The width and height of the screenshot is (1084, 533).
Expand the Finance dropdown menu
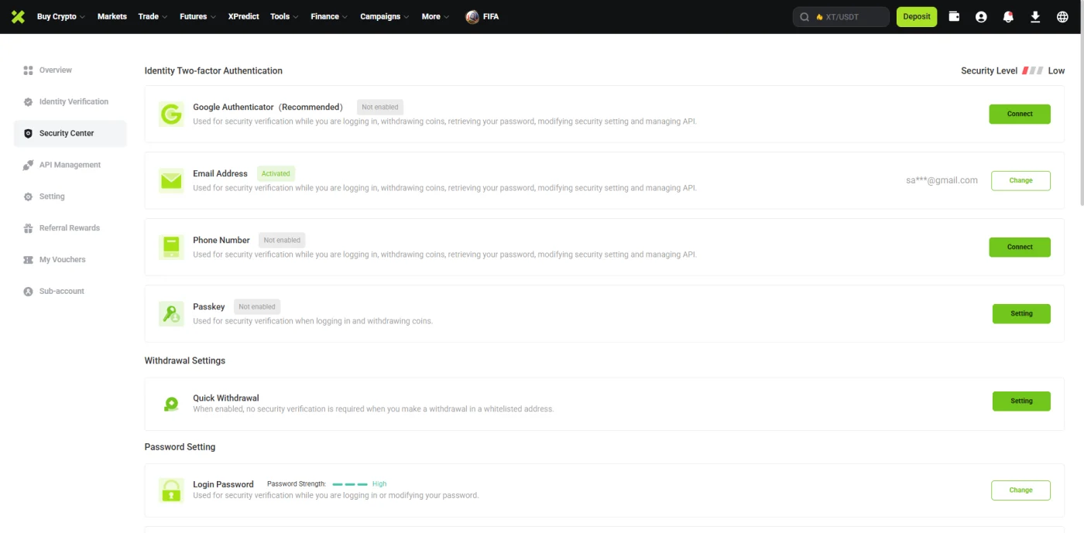click(329, 16)
